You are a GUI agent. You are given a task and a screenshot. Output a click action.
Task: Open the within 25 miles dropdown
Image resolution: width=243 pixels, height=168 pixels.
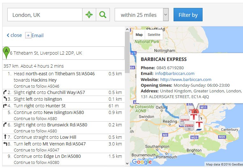click(141, 15)
